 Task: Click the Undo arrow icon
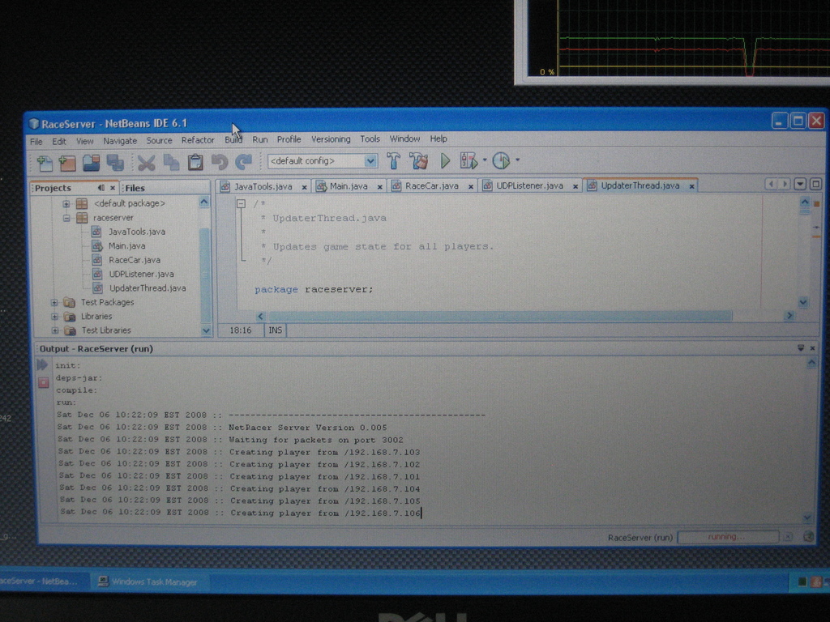(219, 162)
